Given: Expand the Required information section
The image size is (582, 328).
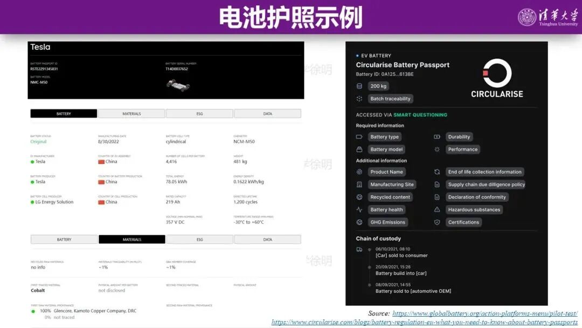Looking at the screenshot, I should pos(380,125).
